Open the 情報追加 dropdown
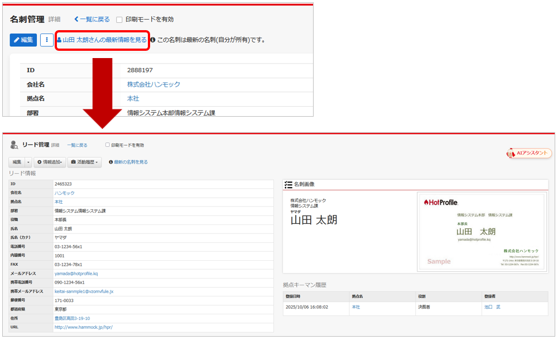Viewport: 558px width, 340px height. coord(50,162)
